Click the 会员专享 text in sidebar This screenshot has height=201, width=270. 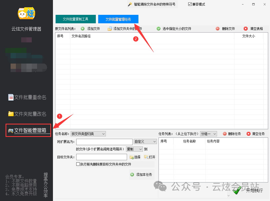pos(15,177)
